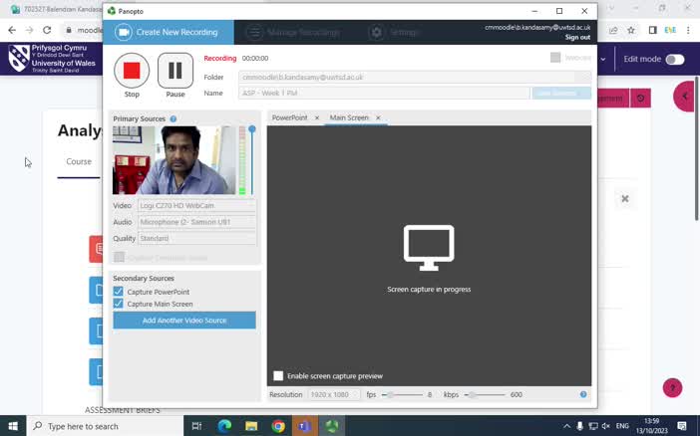The width and height of the screenshot is (700, 436).
Task: Open Primary Sources help info icon
Action: click(174, 119)
